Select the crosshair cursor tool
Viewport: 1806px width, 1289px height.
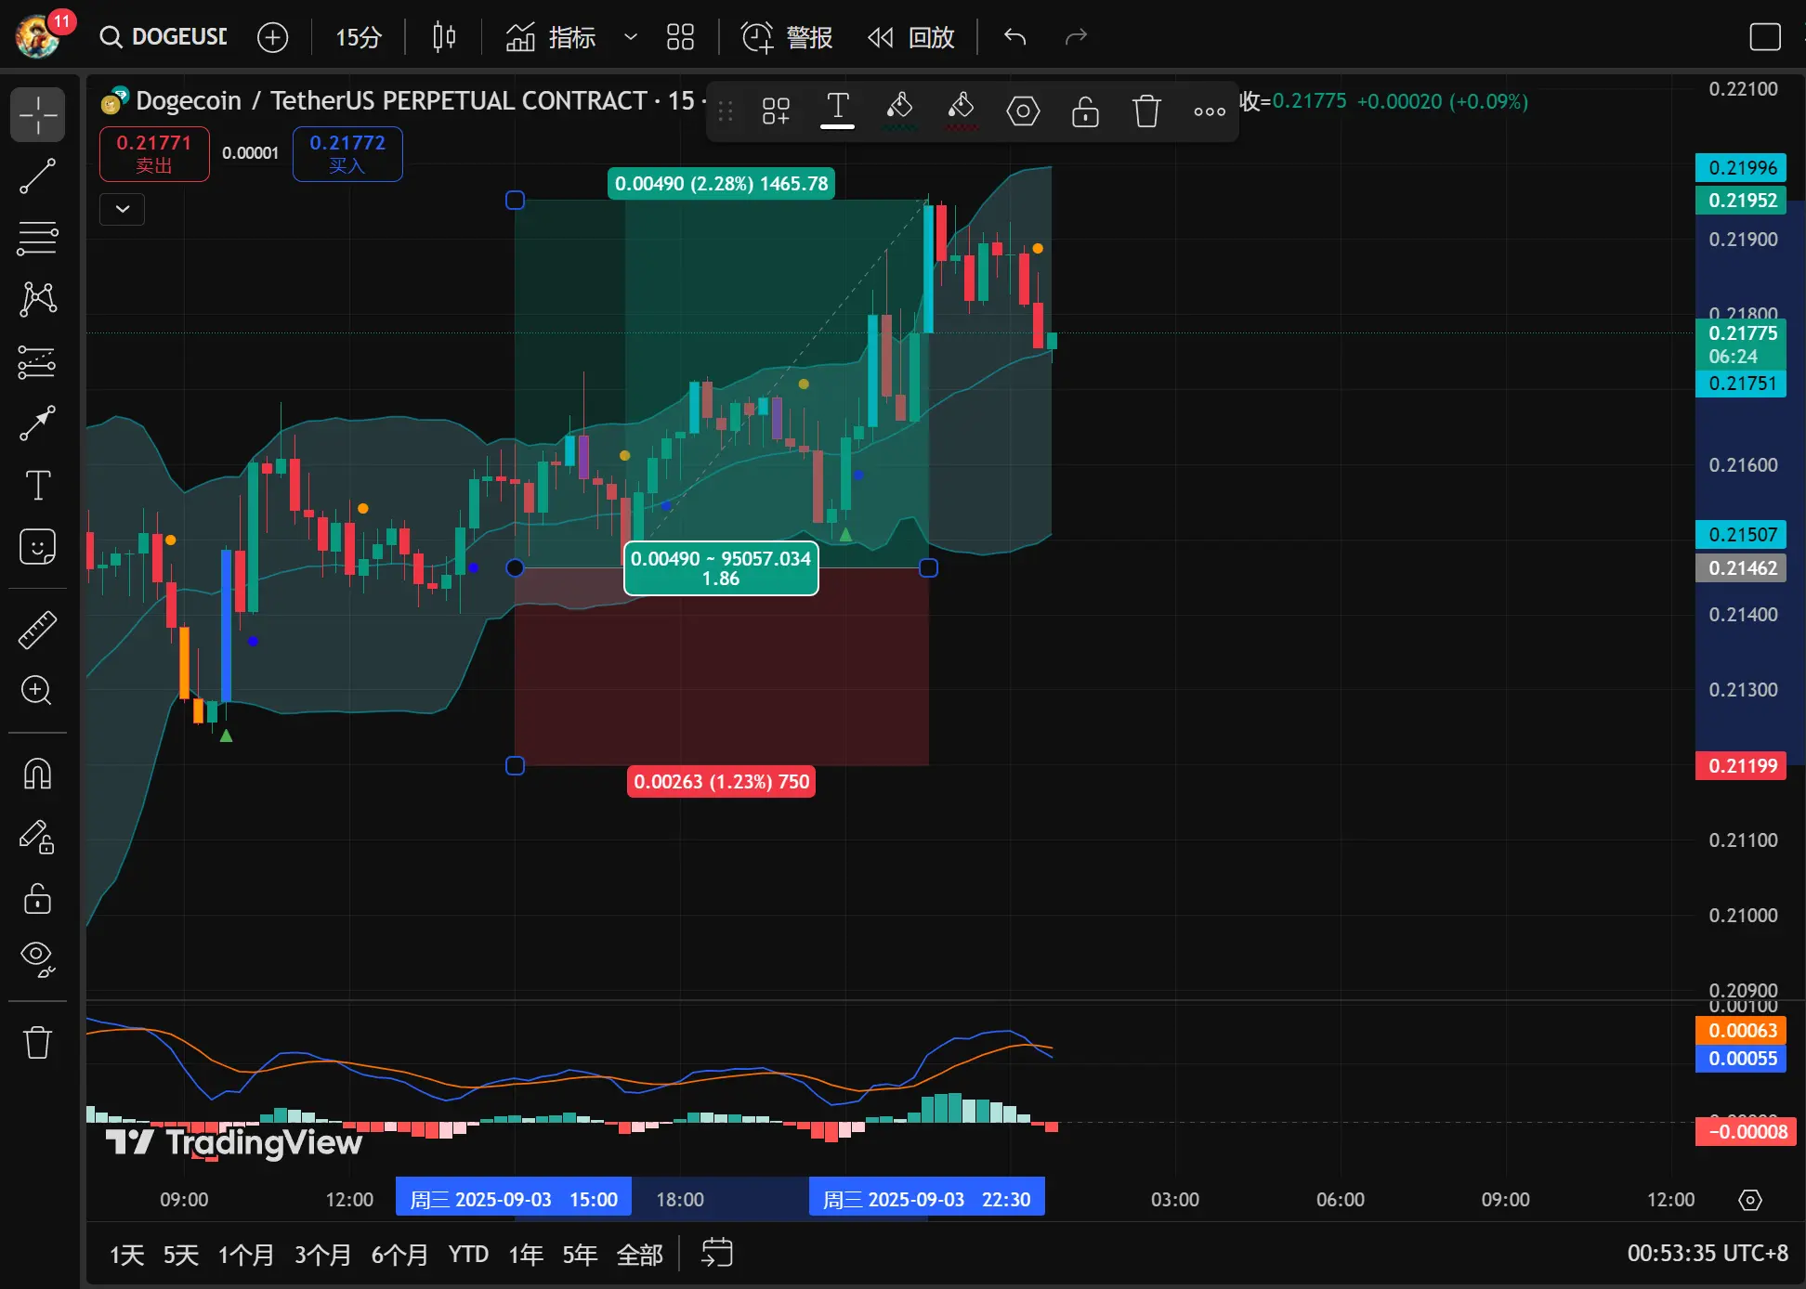pos(37,115)
